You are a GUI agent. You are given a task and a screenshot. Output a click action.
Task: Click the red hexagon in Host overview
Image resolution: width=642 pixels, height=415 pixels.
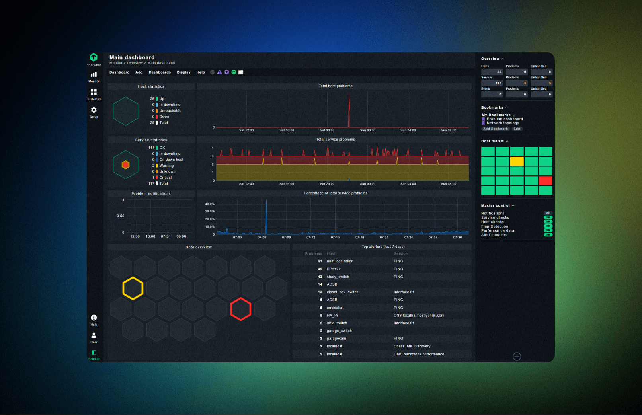(240, 309)
